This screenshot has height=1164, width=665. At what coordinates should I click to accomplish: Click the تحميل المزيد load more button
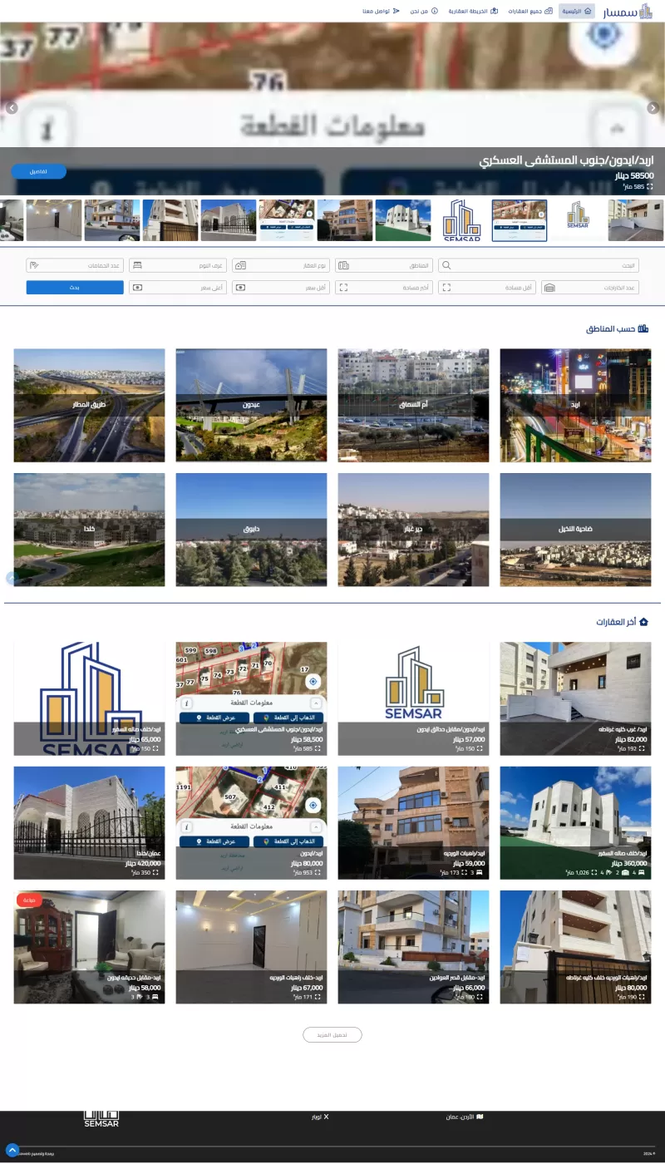(x=332, y=1035)
